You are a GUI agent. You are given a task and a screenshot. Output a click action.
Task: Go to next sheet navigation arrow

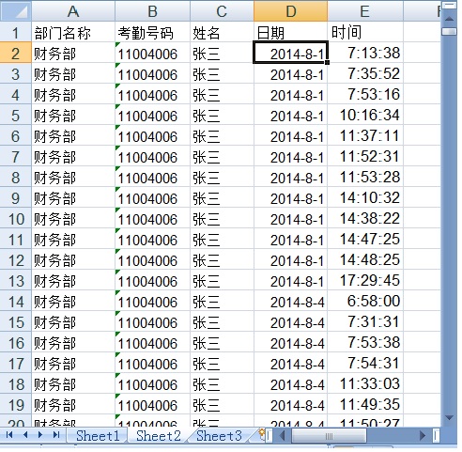pyautogui.click(x=40, y=434)
